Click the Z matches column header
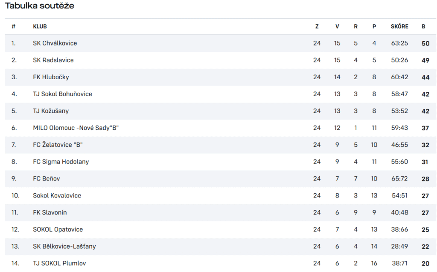The height and width of the screenshot is (272, 437). coord(317,26)
